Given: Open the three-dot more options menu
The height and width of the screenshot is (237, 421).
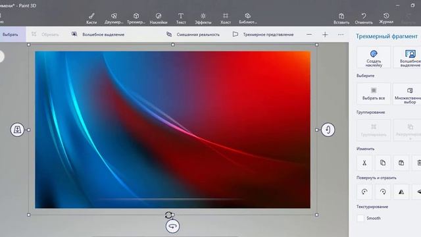Looking at the screenshot, I should (x=341, y=34).
